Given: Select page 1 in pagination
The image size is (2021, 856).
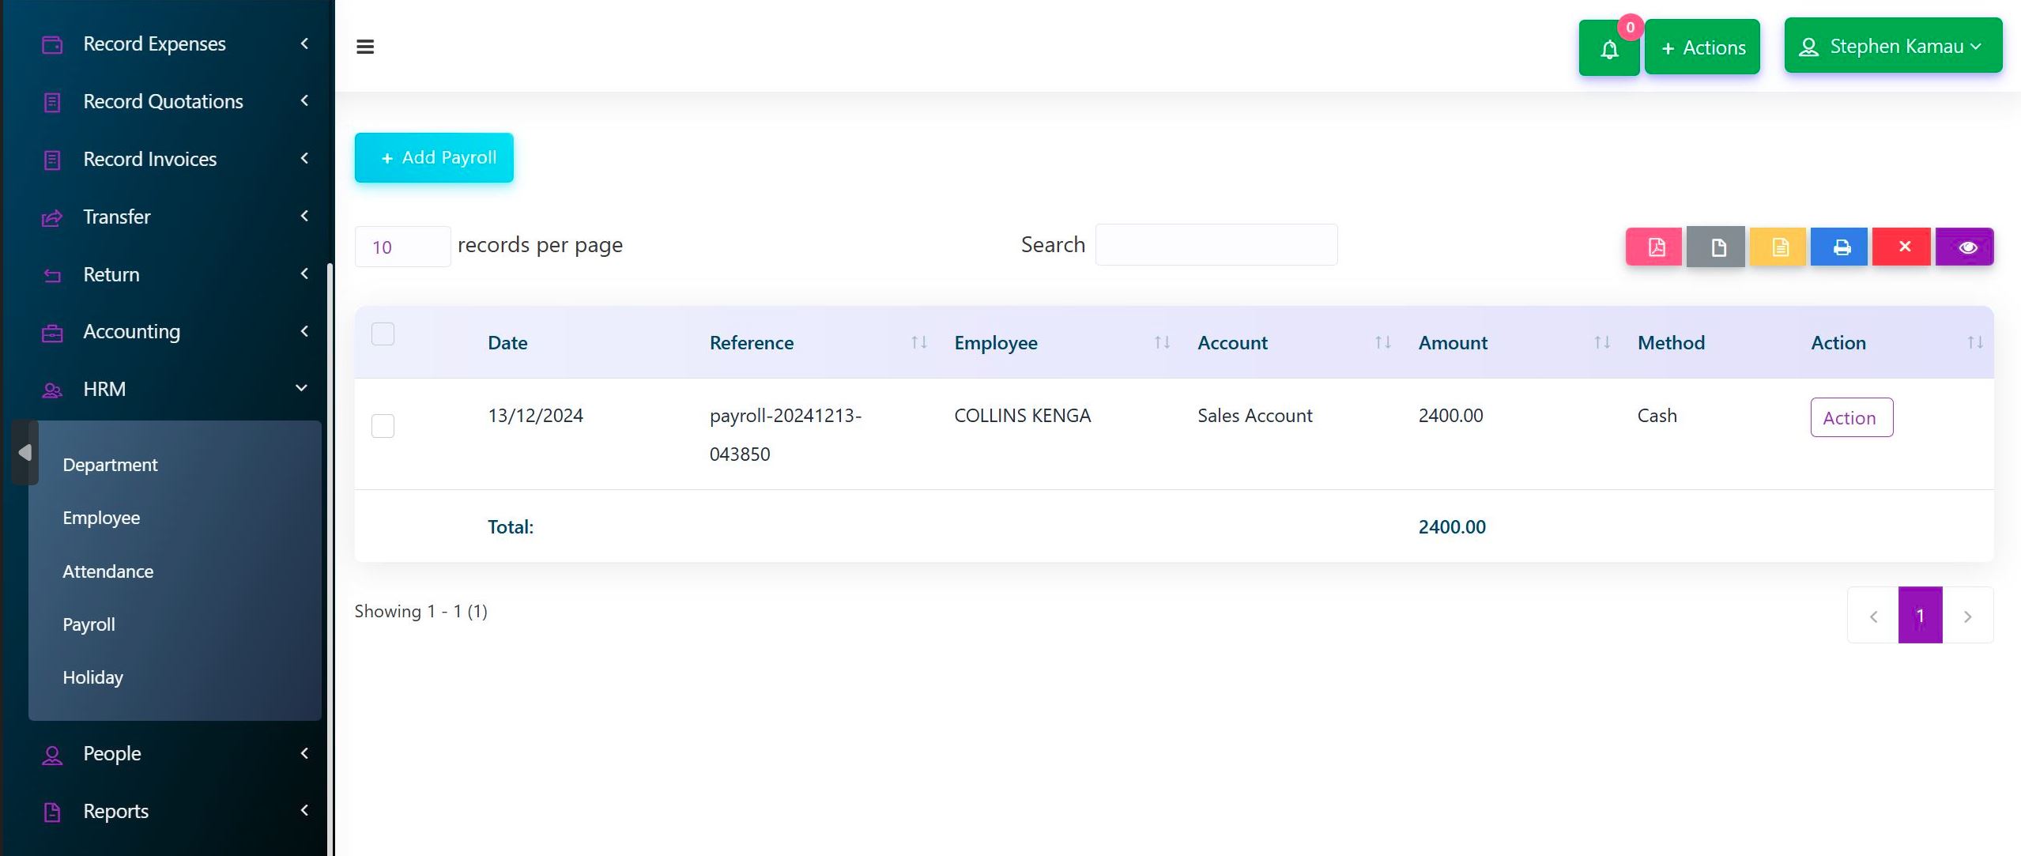Looking at the screenshot, I should [1920, 616].
